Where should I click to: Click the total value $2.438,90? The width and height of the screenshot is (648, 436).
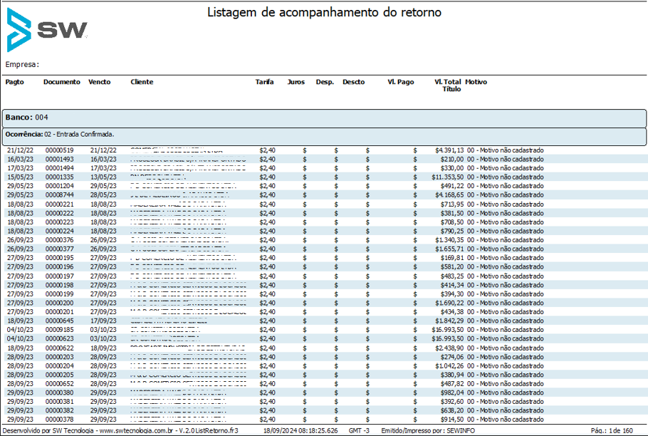click(449, 348)
